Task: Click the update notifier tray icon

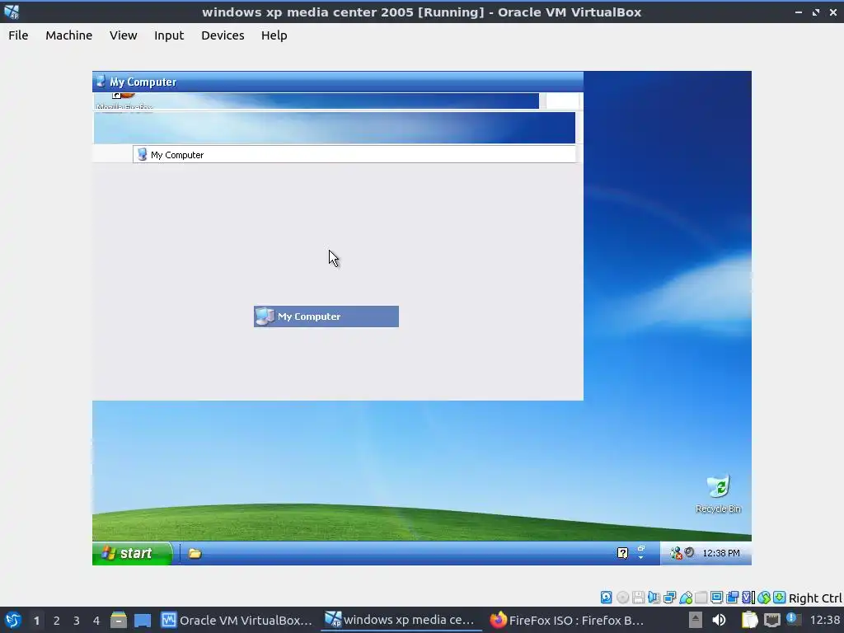Action: 793,620
